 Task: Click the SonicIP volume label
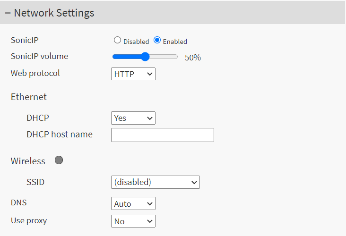(39, 57)
